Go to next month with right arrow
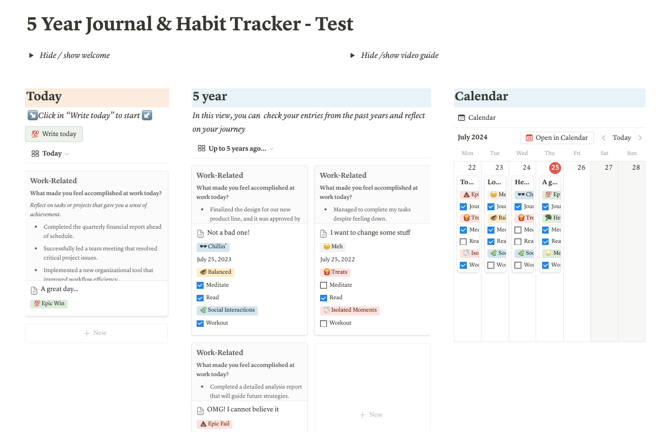 tap(640, 138)
